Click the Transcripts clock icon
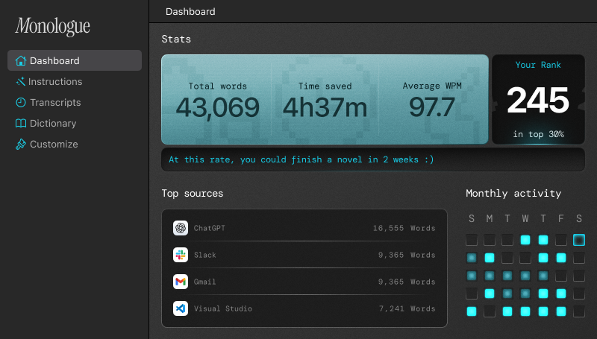 click(21, 103)
